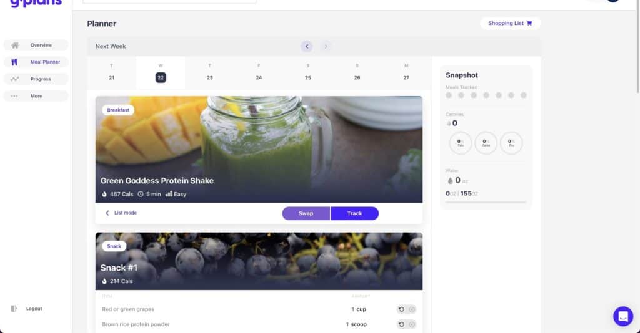Remove the Brown rice protein powder item
The height and width of the screenshot is (333, 640).
pyautogui.click(x=412, y=324)
